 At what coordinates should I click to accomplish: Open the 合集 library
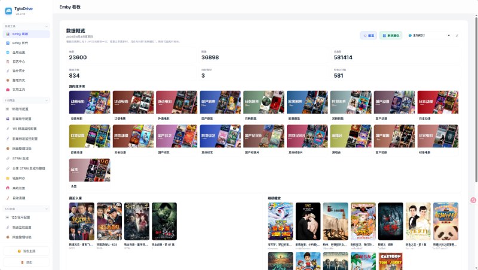pyautogui.click(x=90, y=173)
